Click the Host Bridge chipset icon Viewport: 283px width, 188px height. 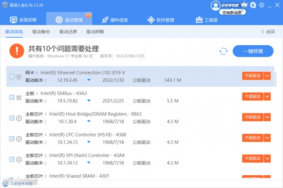coord(19,118)
